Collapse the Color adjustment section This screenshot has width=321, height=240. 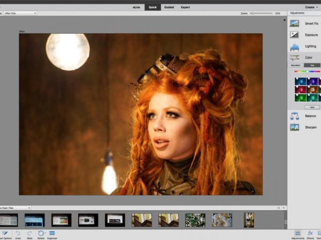pyautogui.click(x=305, y=58)
